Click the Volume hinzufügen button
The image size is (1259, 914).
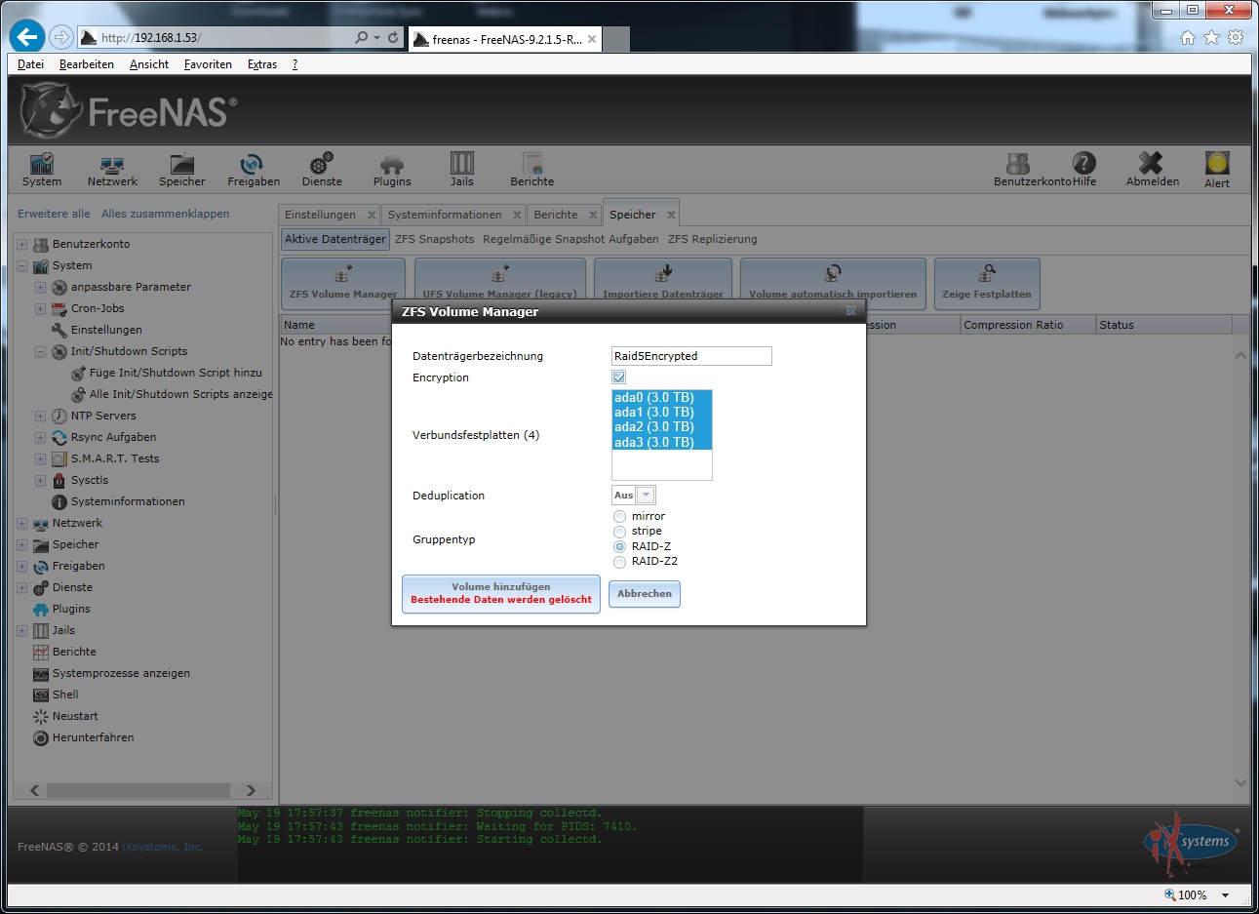pos(501,593)
